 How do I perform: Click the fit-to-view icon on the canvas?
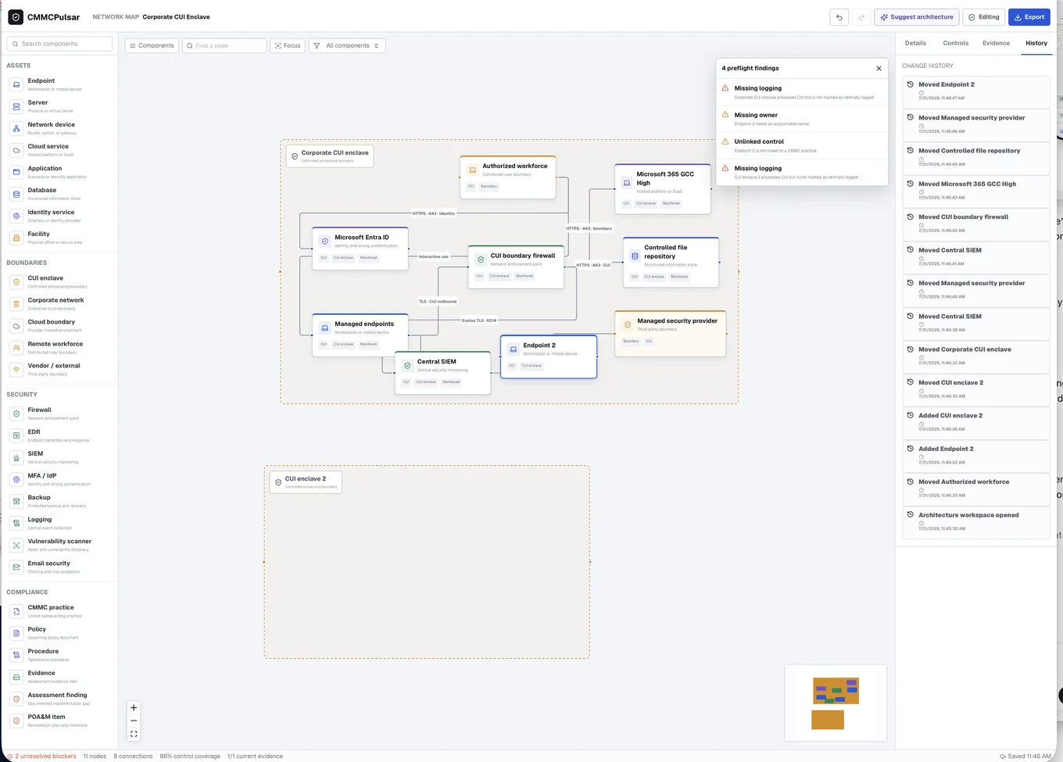tap(134, 734)
